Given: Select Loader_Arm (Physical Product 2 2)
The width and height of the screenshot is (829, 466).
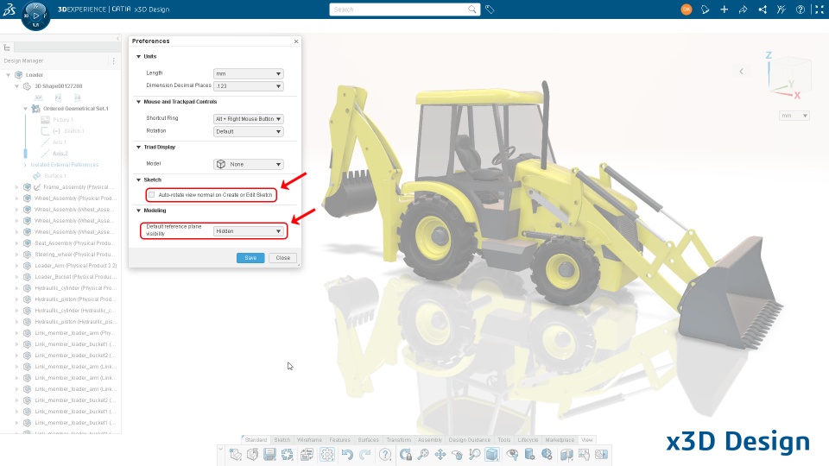Looking at the screenshot, I should point(76,266).
